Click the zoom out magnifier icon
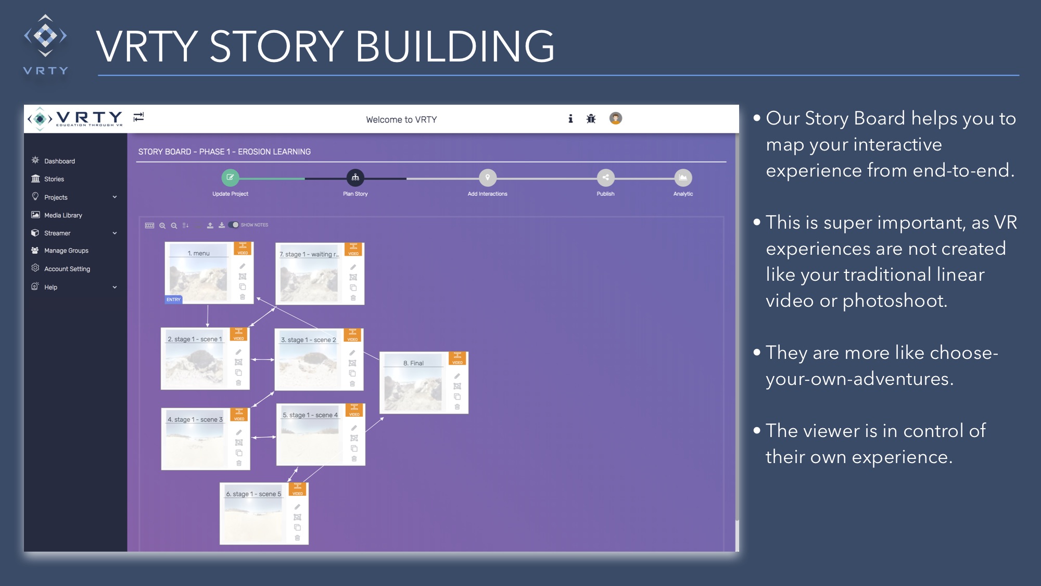Image resolution: width=1041 pixels, height=586 pixels. [x=174, y=226]
